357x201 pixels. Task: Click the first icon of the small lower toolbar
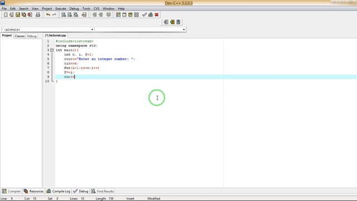coord(166,22)
